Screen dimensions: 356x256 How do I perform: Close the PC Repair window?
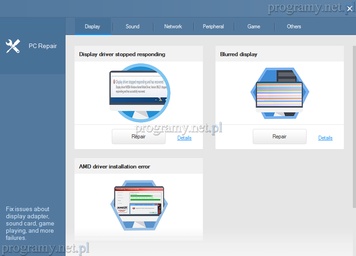click(350, 9)
